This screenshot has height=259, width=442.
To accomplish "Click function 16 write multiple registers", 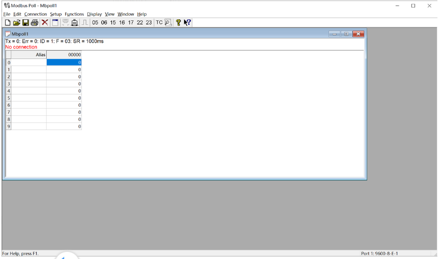I will [x=122, y=22].
